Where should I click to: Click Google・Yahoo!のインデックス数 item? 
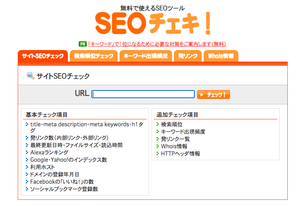pos(69,160)
